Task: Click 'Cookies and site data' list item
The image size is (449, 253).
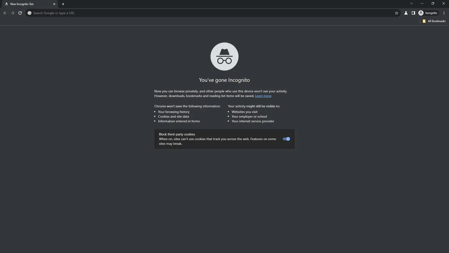Action: coord(174,117)
